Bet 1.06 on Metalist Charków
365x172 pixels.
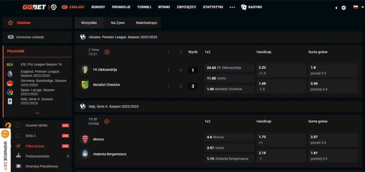[229, 89]
